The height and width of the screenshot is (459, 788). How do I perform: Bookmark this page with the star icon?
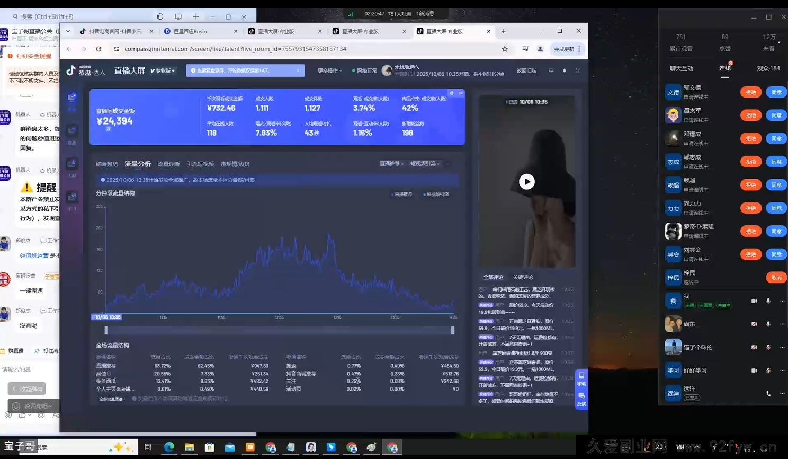tap(505, 49)
